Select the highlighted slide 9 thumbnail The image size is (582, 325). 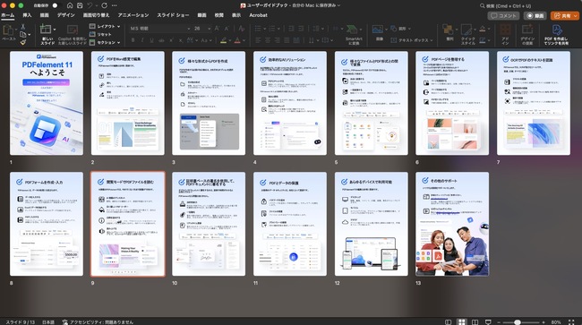(128, 224)
